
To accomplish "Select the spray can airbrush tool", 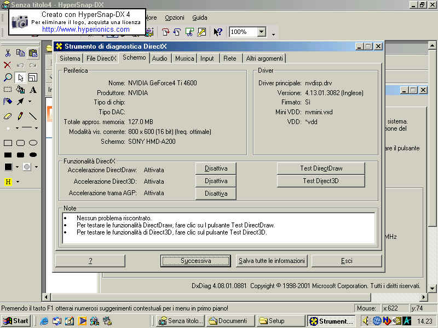I will pyautogui.click(x=8, y=102).
